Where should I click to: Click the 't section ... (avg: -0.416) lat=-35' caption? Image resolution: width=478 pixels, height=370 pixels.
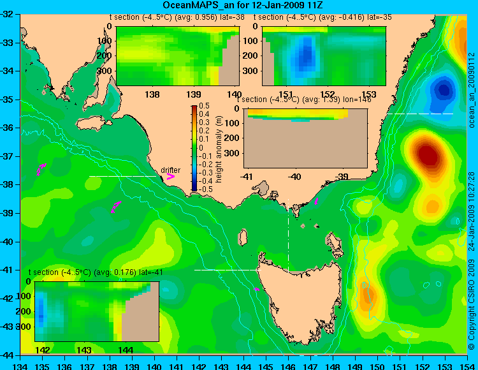[x=322, y=17]
